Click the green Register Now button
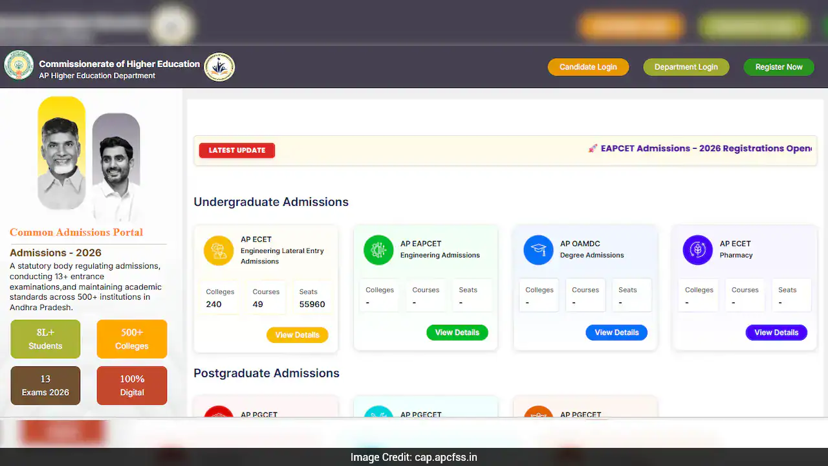The height and width of the screenshot is (466, 828). click(x=779, y=67)
